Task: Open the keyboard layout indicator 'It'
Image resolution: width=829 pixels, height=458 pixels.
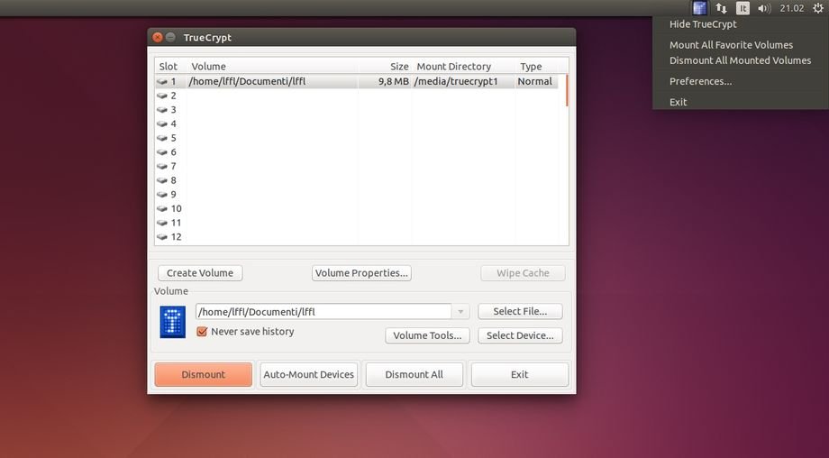Action: [742, 8]
